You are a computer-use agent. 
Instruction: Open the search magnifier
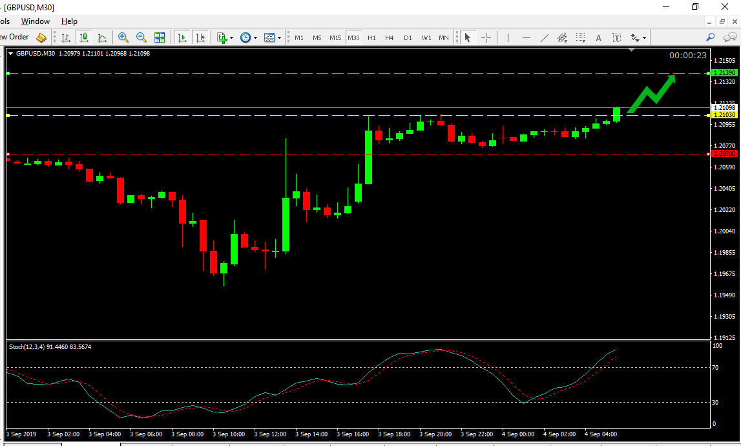point(710,37)
